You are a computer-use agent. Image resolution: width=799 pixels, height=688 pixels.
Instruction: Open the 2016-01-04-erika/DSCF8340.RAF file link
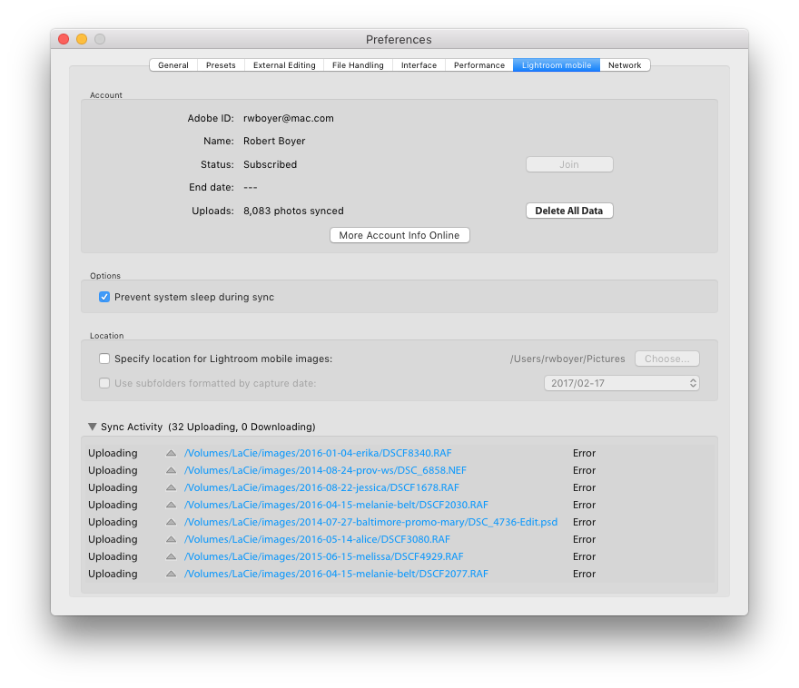click(x=318, y=453)
